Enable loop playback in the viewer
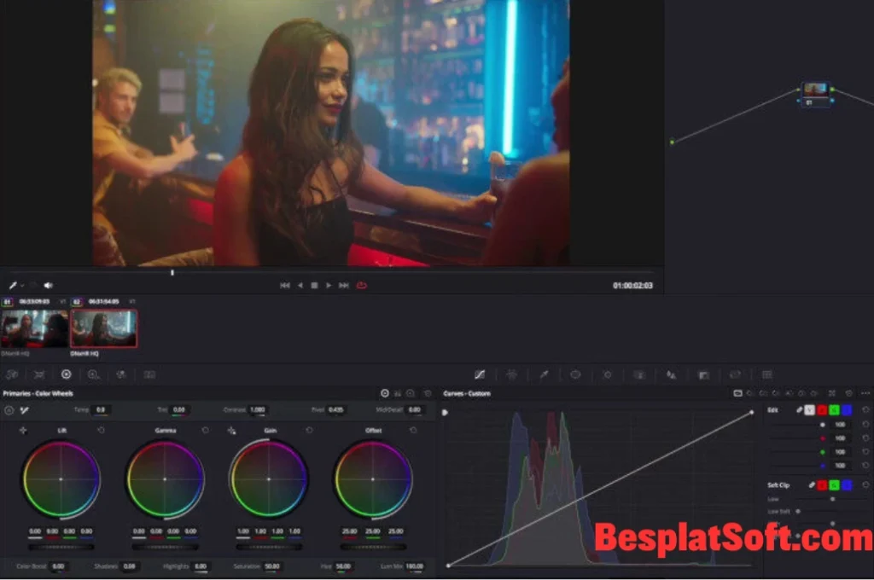This screenshot has height=580, width=874. (362, 286)
